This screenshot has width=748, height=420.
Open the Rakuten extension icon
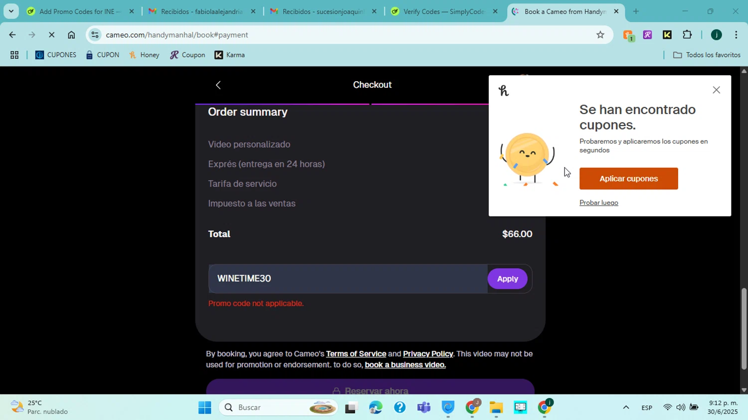(x=647, y=35)
